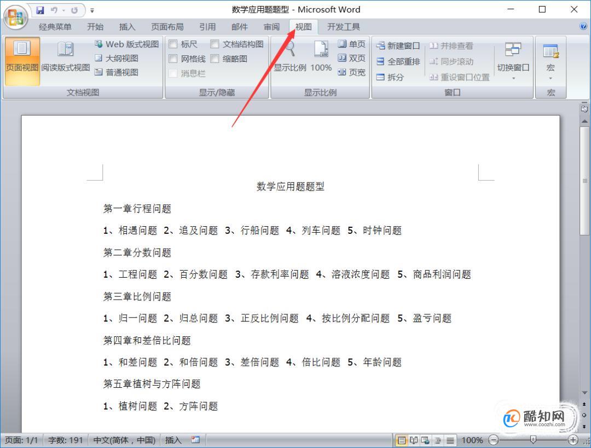The image size is (591, 448).
Task: Open a New Window (新建窗口)
Action: [x=398, y=46]
